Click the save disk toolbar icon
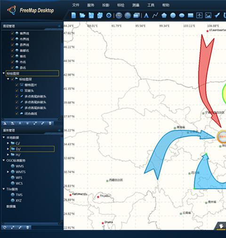This screenshot has height=238, width=226. click(x=91, y=16)
